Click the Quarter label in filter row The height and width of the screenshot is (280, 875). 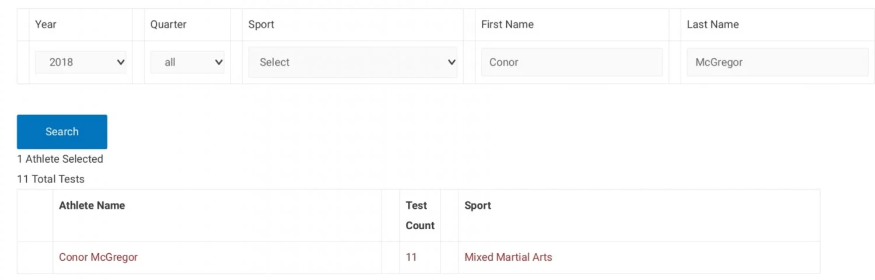click(168, 24)
